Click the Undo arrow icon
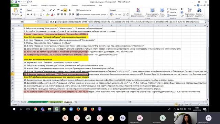Image resolution: width=220 pixels, height=124 pixels. click(x=19, y=2)
